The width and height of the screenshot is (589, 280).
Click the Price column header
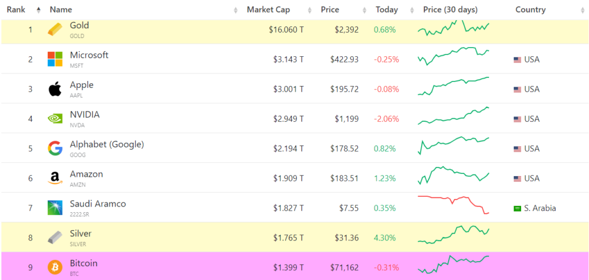click(330, 10)
